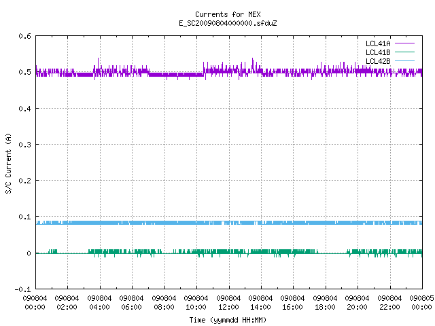Click the y-axis tick value 0.3
Image resolution: width=435 pixels, height=326 pixels.
25,145
